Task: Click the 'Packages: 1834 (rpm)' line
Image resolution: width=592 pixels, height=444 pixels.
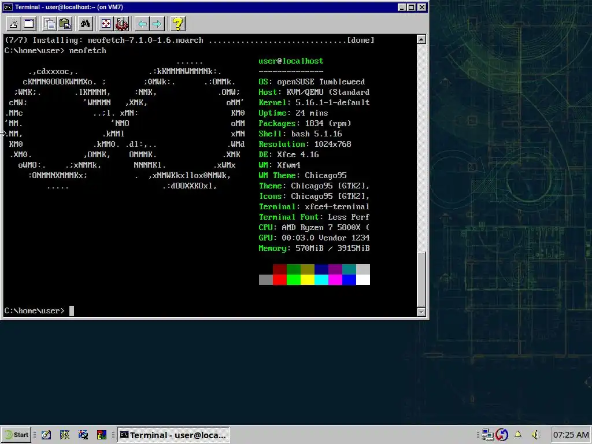Action: 305,124
